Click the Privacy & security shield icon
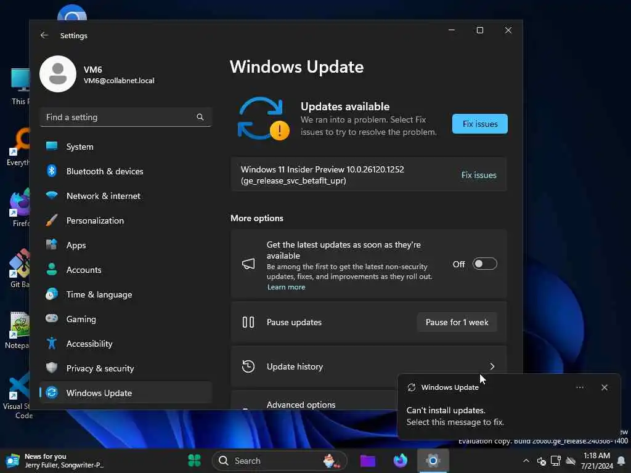Screen dimensions: 631x473 pyautogui.click(x=52, y=368)
